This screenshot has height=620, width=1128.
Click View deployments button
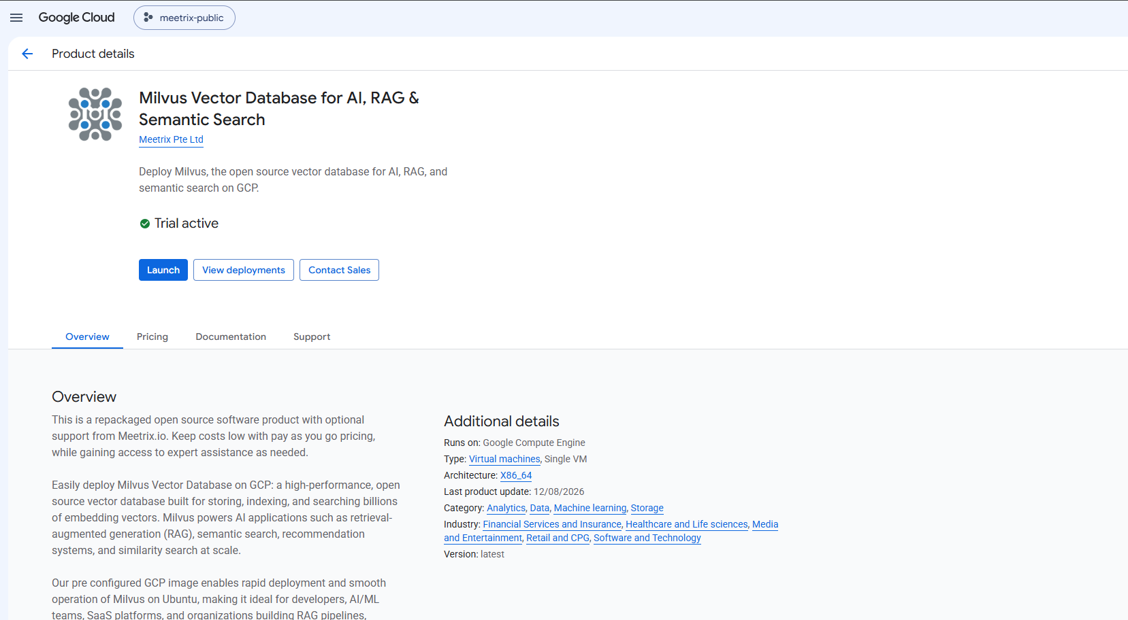244,270
